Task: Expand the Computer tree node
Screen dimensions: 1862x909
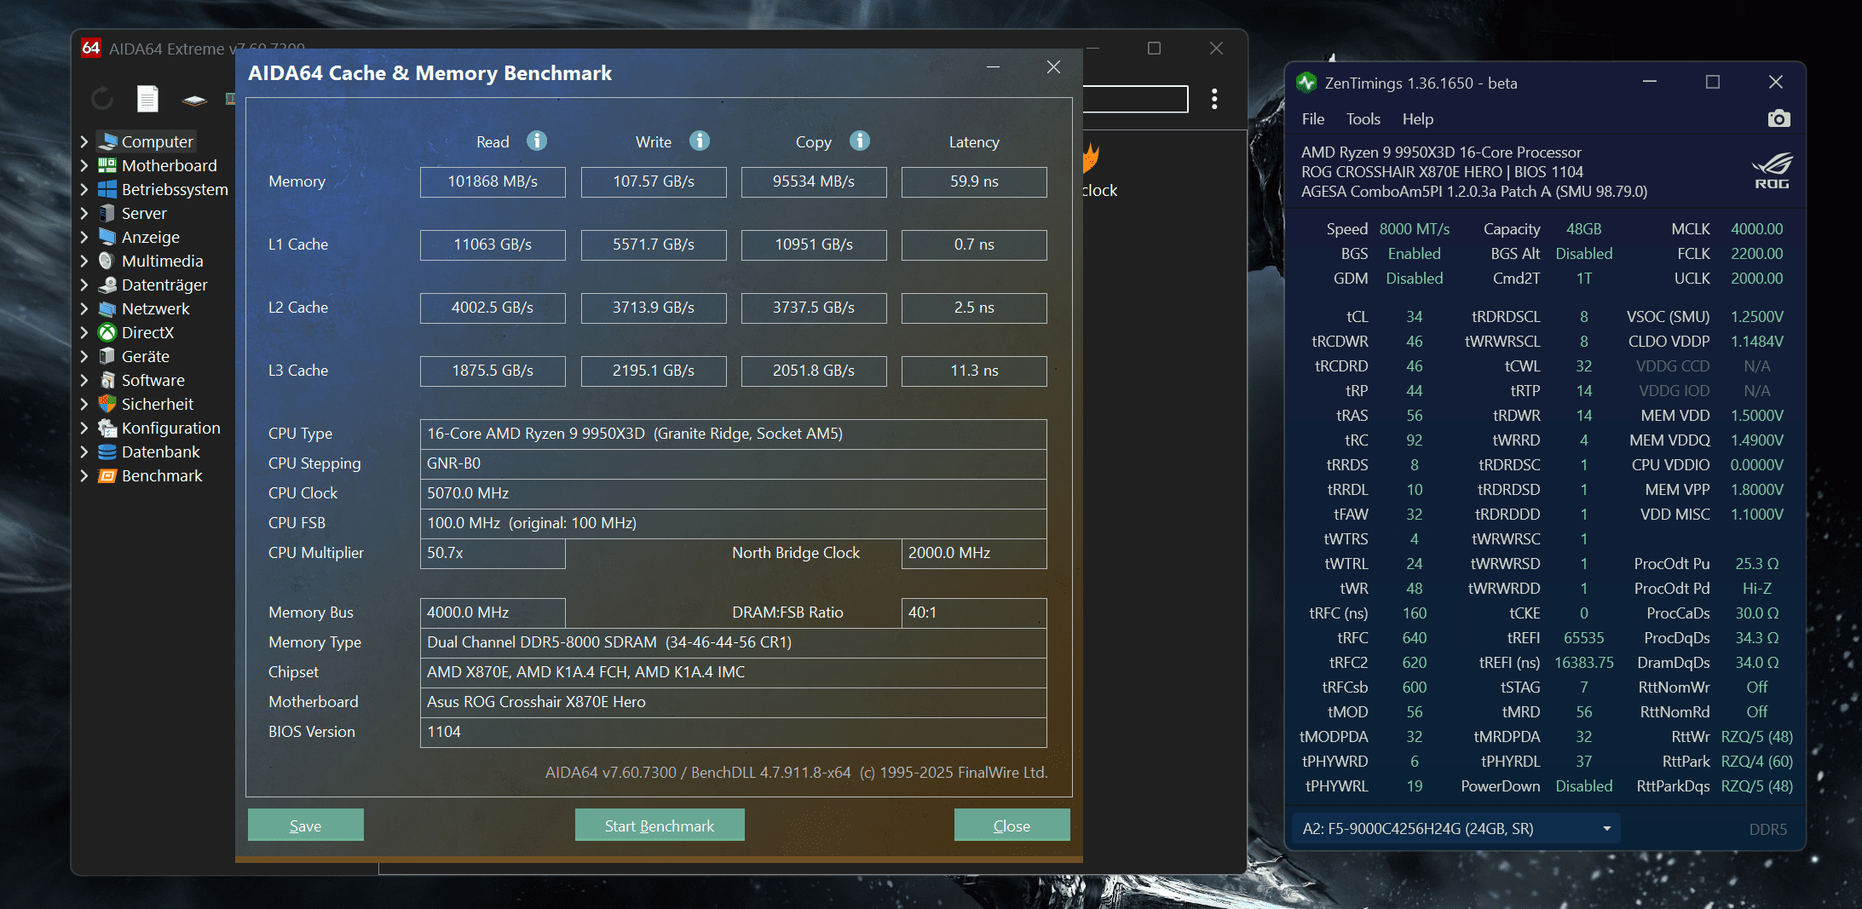Action: click(84, 141)
